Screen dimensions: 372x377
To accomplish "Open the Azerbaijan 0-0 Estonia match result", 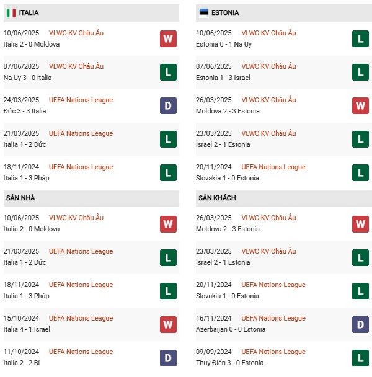I will coord(232,329).
